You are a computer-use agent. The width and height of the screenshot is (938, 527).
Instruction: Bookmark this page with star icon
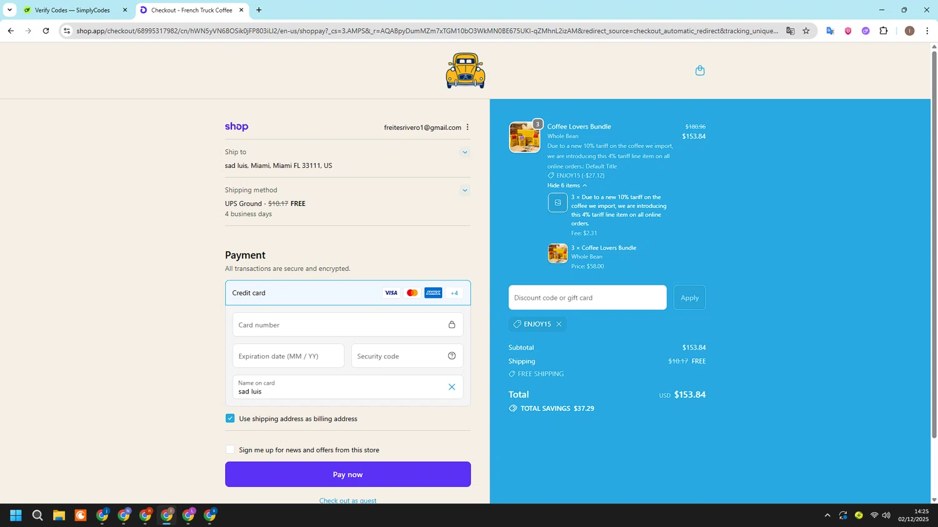tap(806, 31)
